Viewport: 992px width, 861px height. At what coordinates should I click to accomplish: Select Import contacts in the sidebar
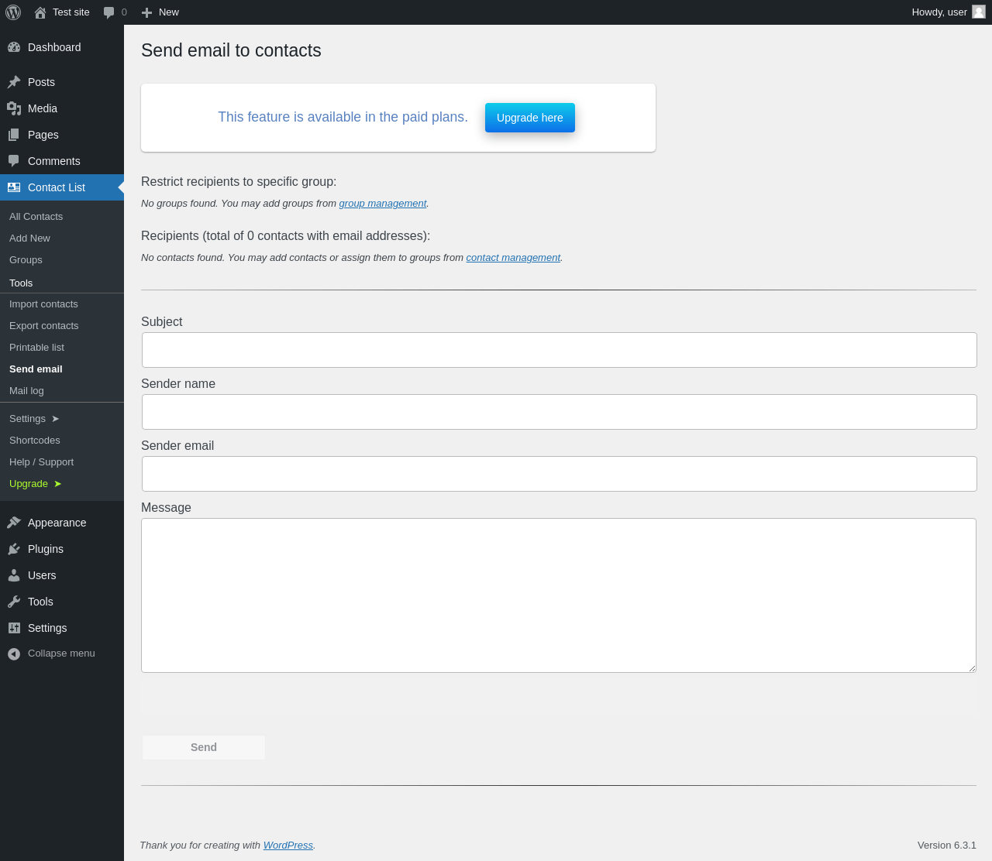(43, 304)
